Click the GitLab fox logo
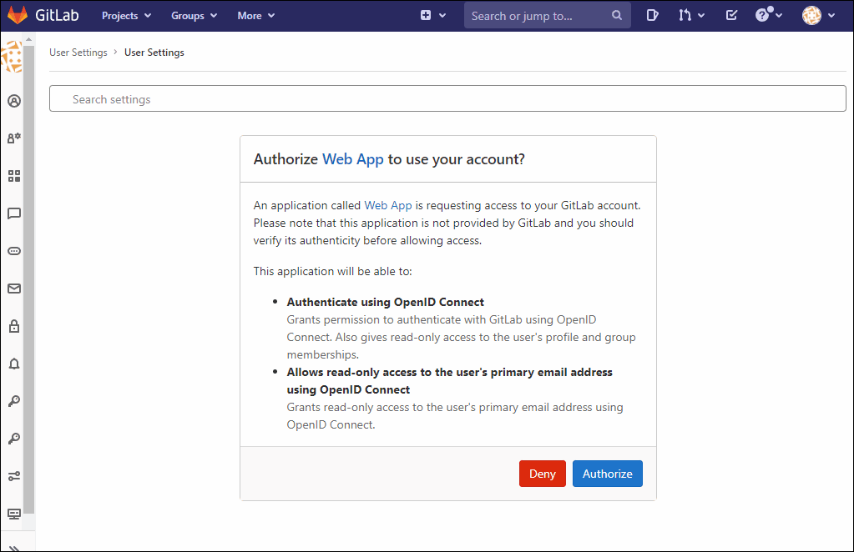854x552 pixels. click(x=18, y=15)
